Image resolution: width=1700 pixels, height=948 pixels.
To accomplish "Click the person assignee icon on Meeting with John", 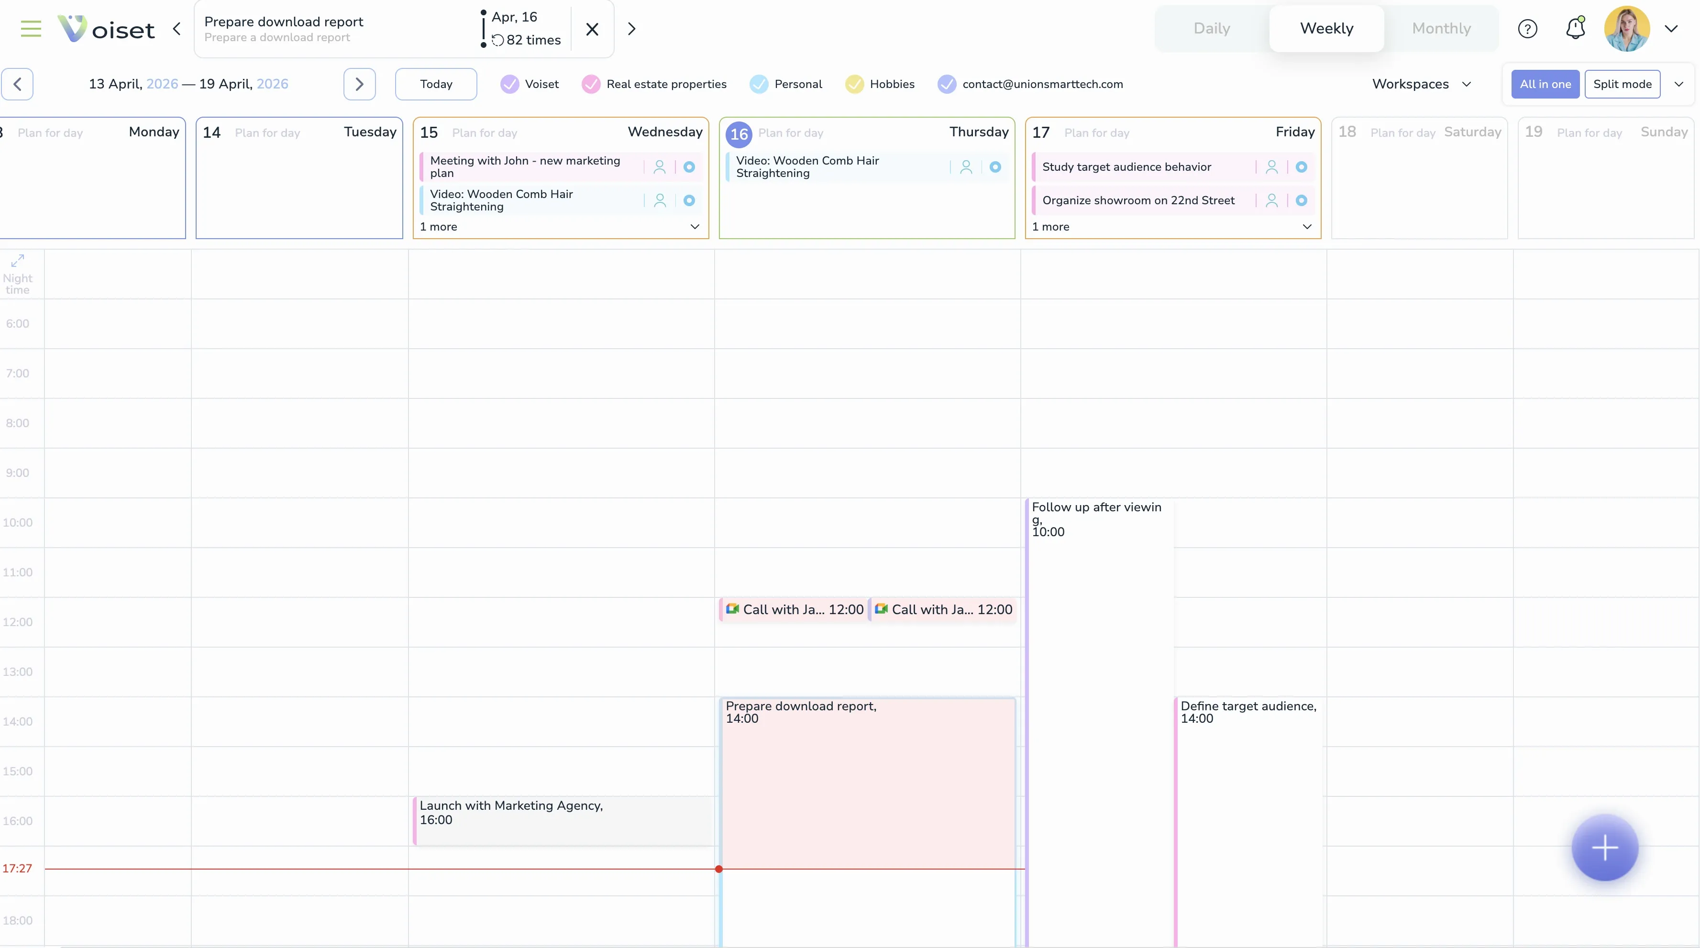I will coord(660,166).
